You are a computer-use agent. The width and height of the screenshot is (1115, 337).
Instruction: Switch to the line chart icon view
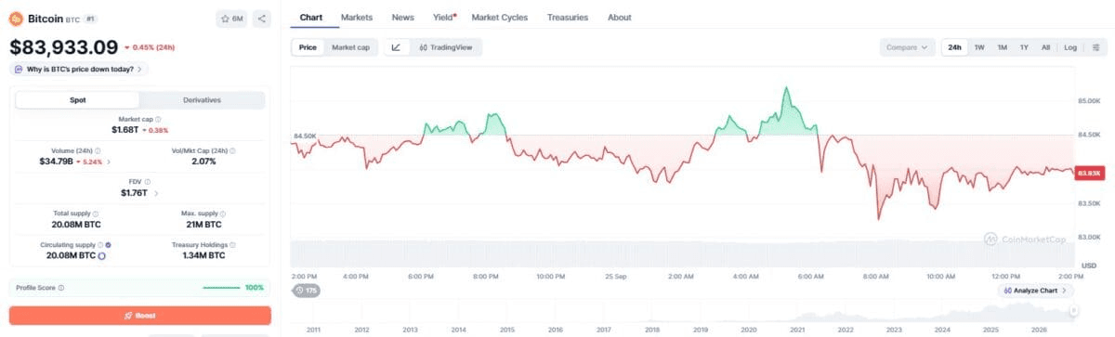(396, 47)
